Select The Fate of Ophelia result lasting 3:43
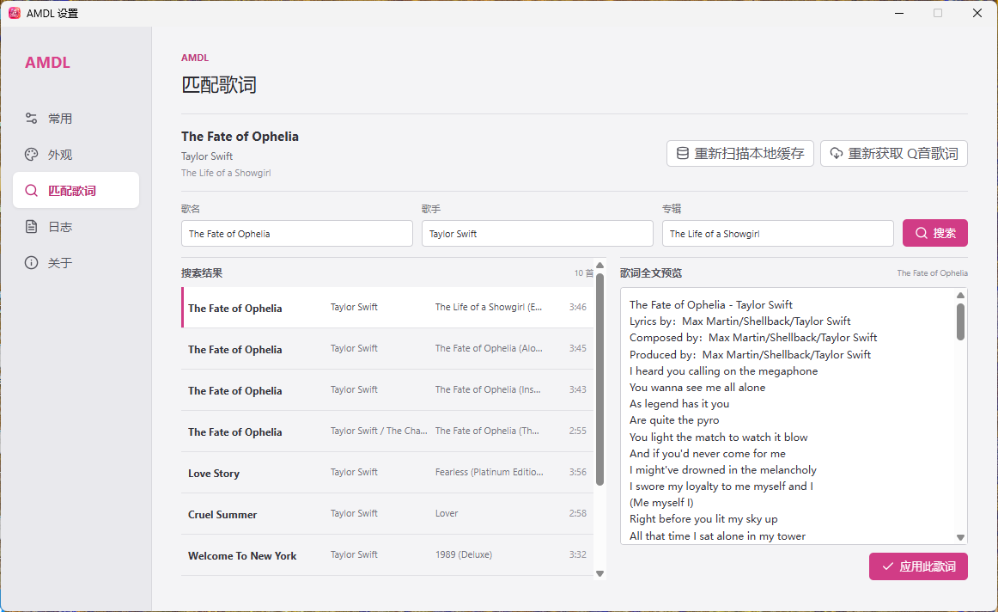Viewport: 998px width, 612px height. [387, 390]
